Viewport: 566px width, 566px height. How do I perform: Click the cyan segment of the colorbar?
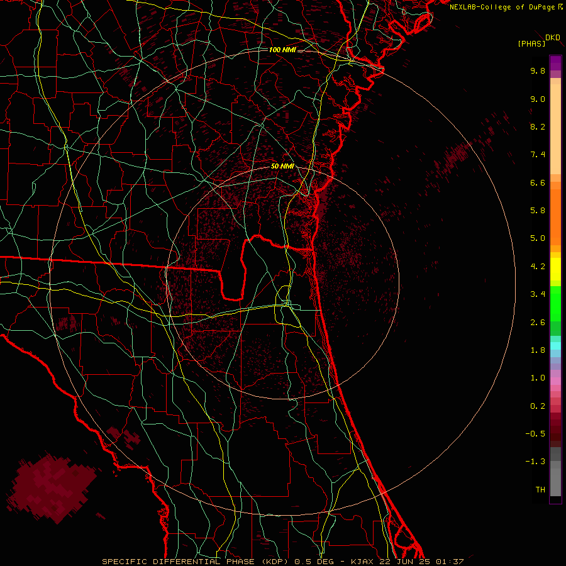tap(555, 346)
